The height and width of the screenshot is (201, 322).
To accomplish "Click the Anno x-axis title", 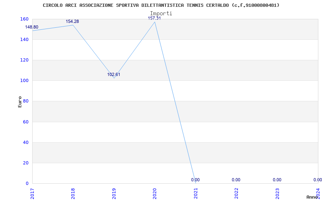I will click(x=312, y=197).
